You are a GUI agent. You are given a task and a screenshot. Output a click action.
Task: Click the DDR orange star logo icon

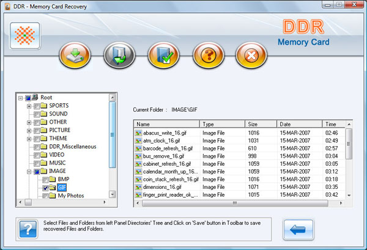(25, 35)
